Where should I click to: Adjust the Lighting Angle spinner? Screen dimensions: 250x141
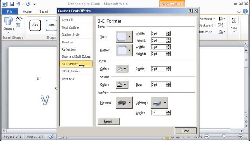pos(168,113)
